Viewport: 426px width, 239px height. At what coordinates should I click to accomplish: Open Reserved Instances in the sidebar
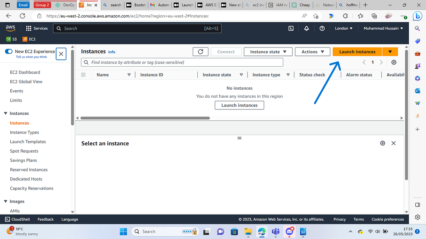tap(29, 170)
